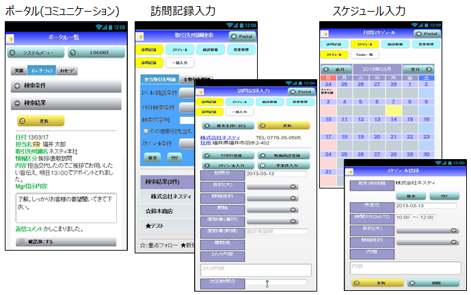Open the 株式会社ネスティ company link
471x295 pixels.
(220, 137)
